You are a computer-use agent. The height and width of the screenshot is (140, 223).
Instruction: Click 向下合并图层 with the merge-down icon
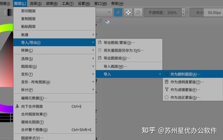(x=55, y=106)
